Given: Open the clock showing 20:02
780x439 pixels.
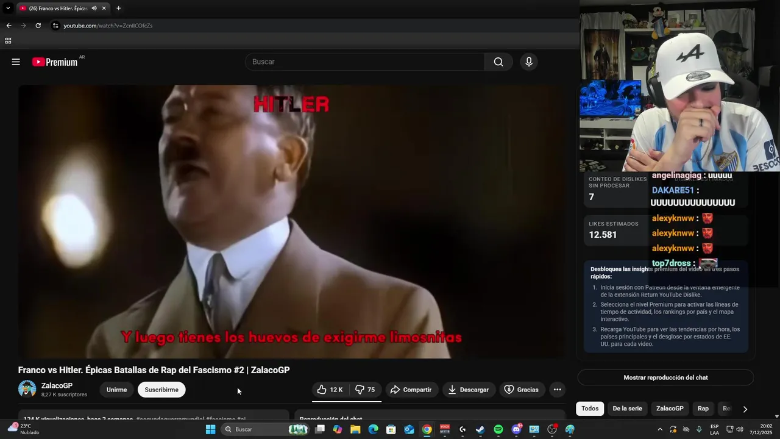Looking at the screenshot, I should [760, 429].
